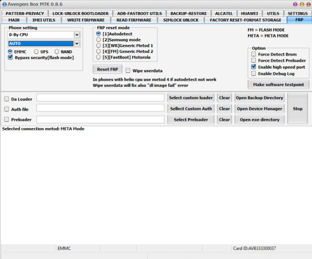Select the FRP tab
Image resolution: width=312 pixels, height=259 pixels.
[x=300, y=20]
